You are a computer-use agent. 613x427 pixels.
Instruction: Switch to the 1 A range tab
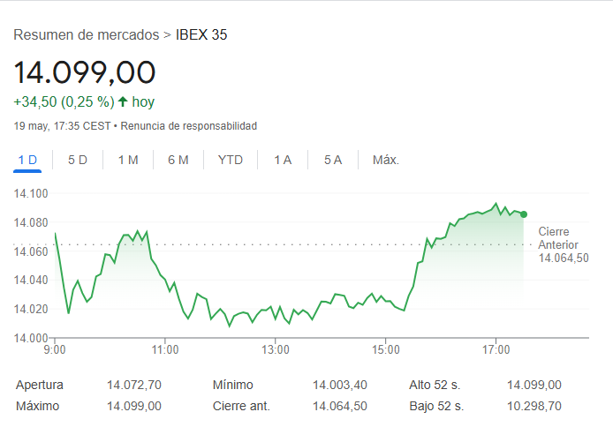[283, 160]
